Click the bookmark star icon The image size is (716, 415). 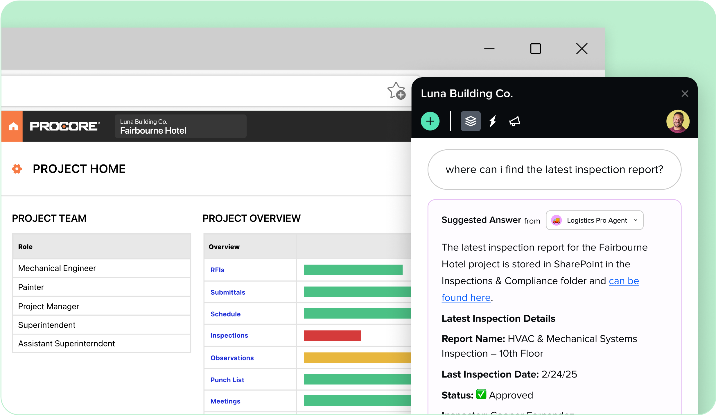(396, 91)
